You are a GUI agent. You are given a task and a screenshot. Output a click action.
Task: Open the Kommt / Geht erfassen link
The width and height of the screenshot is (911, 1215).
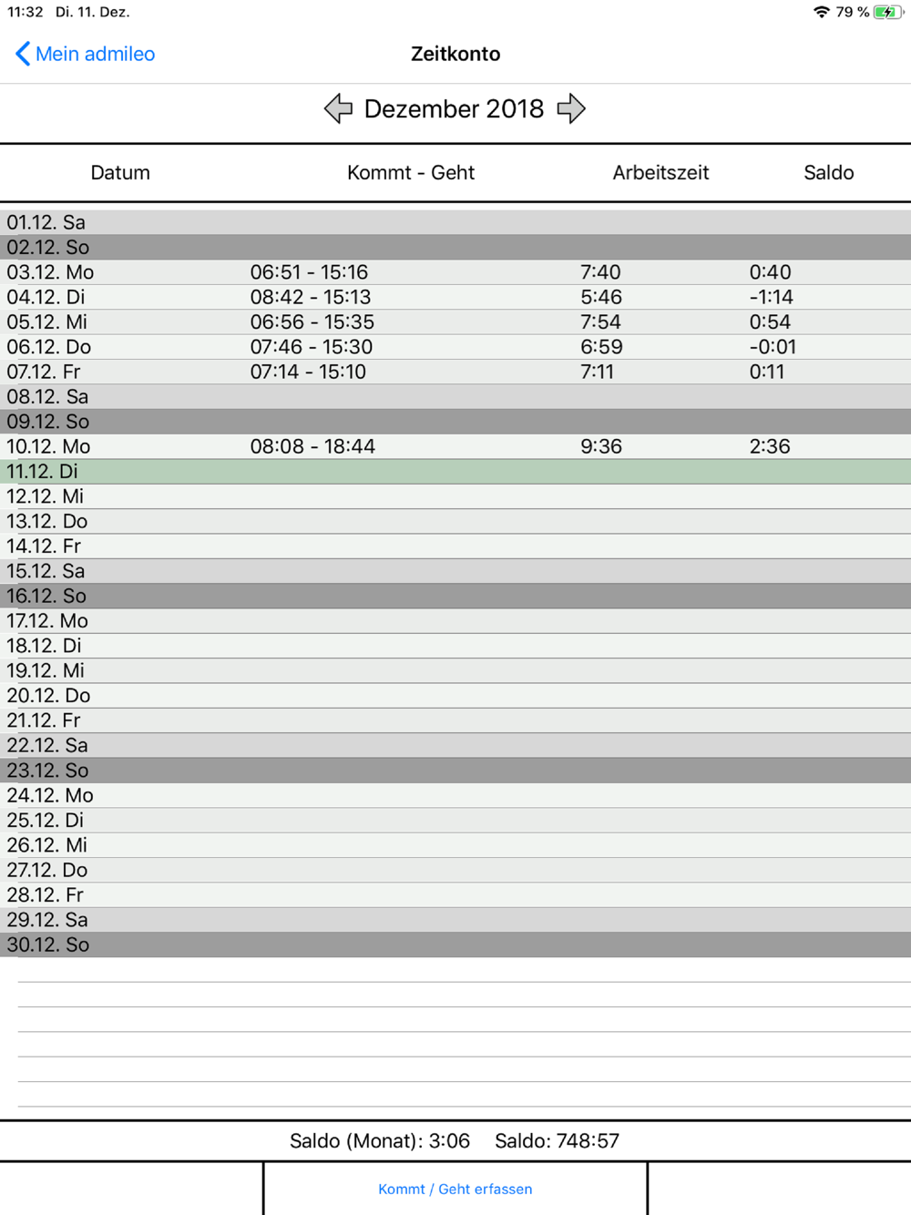point(455,1189)
